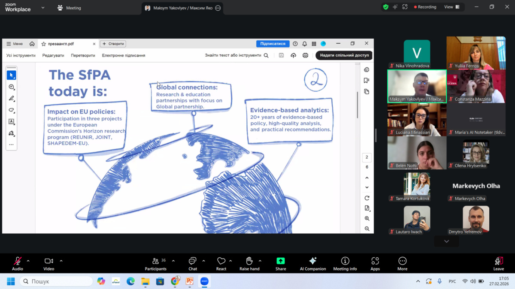This screenshot has height=289, width=515.
Task: Select the Meeting tab at top
Action: (69, 8)
